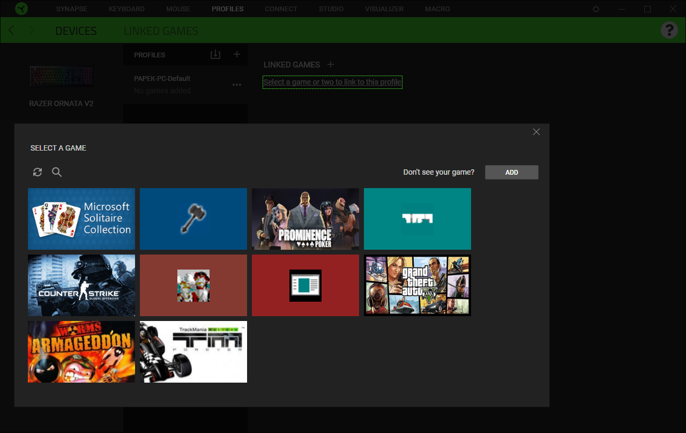This screenshot has width=686, height=433.
Task: Click the import profile icon
Action: click(215, 55)
